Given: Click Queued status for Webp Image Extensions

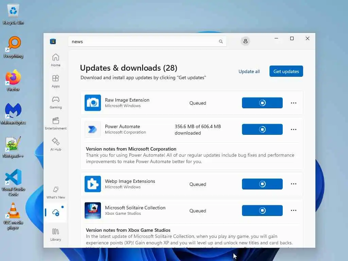Looking at the screenshot, I should pyautogui.click(x=198, y=184).
